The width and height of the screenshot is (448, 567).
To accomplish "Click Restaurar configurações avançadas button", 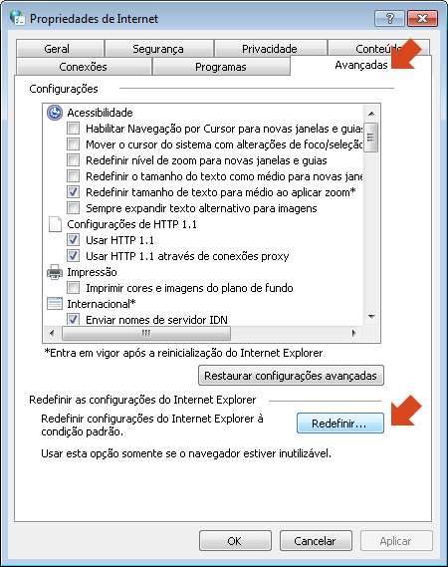I will click(291, 376).
